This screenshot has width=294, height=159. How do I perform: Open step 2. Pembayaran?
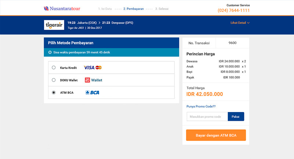[133, 9]
